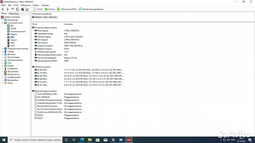Image resolution: width=255 pixels, height=143 pixels.
Task: Toggle Auto Self Refresh (ASR) checkbox
Action: [36, 94]
